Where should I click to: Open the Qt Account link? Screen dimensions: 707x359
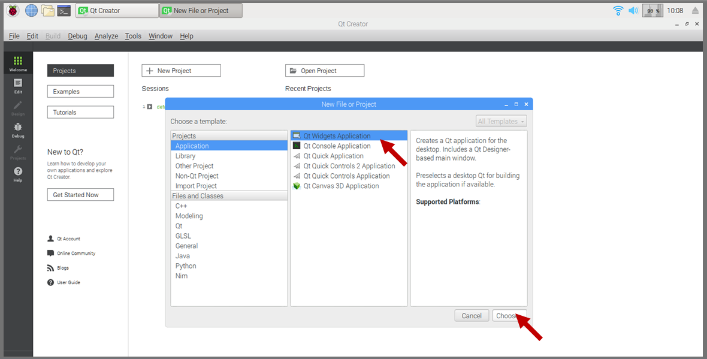(64, 239)
